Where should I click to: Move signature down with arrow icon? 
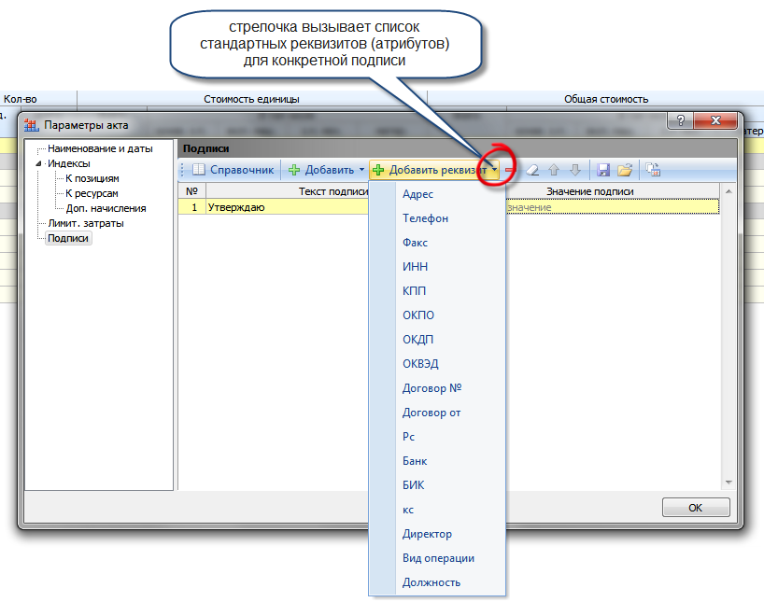coord(575,170)
